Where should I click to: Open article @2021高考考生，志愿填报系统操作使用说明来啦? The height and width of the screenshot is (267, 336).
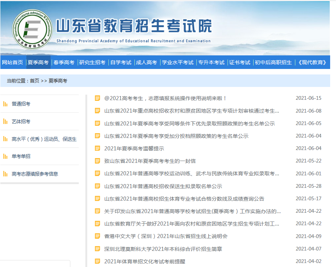pyautogui.click(x=165, y=98)
